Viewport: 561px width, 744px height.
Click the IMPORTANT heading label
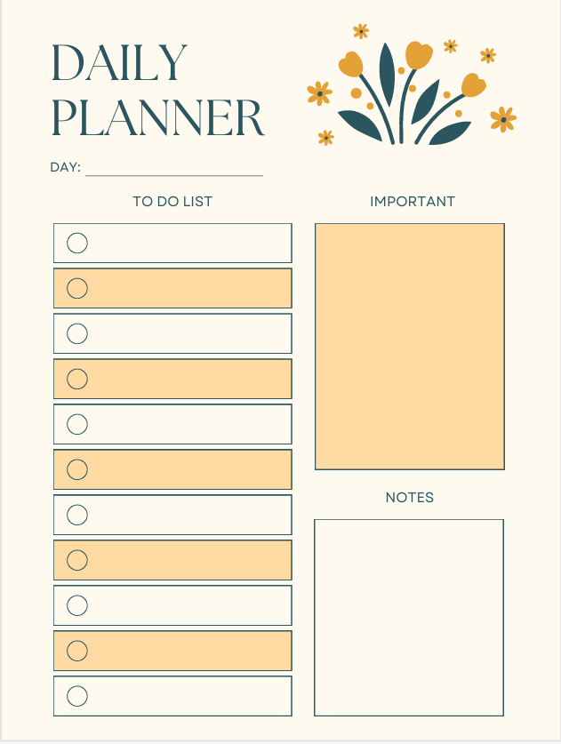(412, 202)
